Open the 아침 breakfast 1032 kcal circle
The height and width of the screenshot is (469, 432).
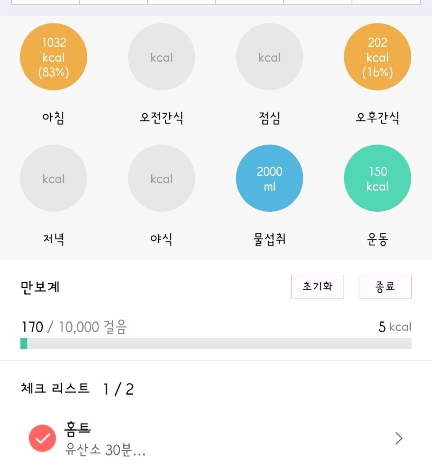(x=54, y=57)
